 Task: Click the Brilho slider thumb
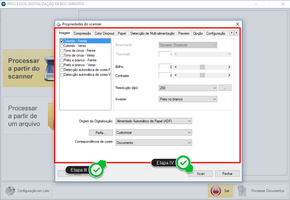click(202, 67)
